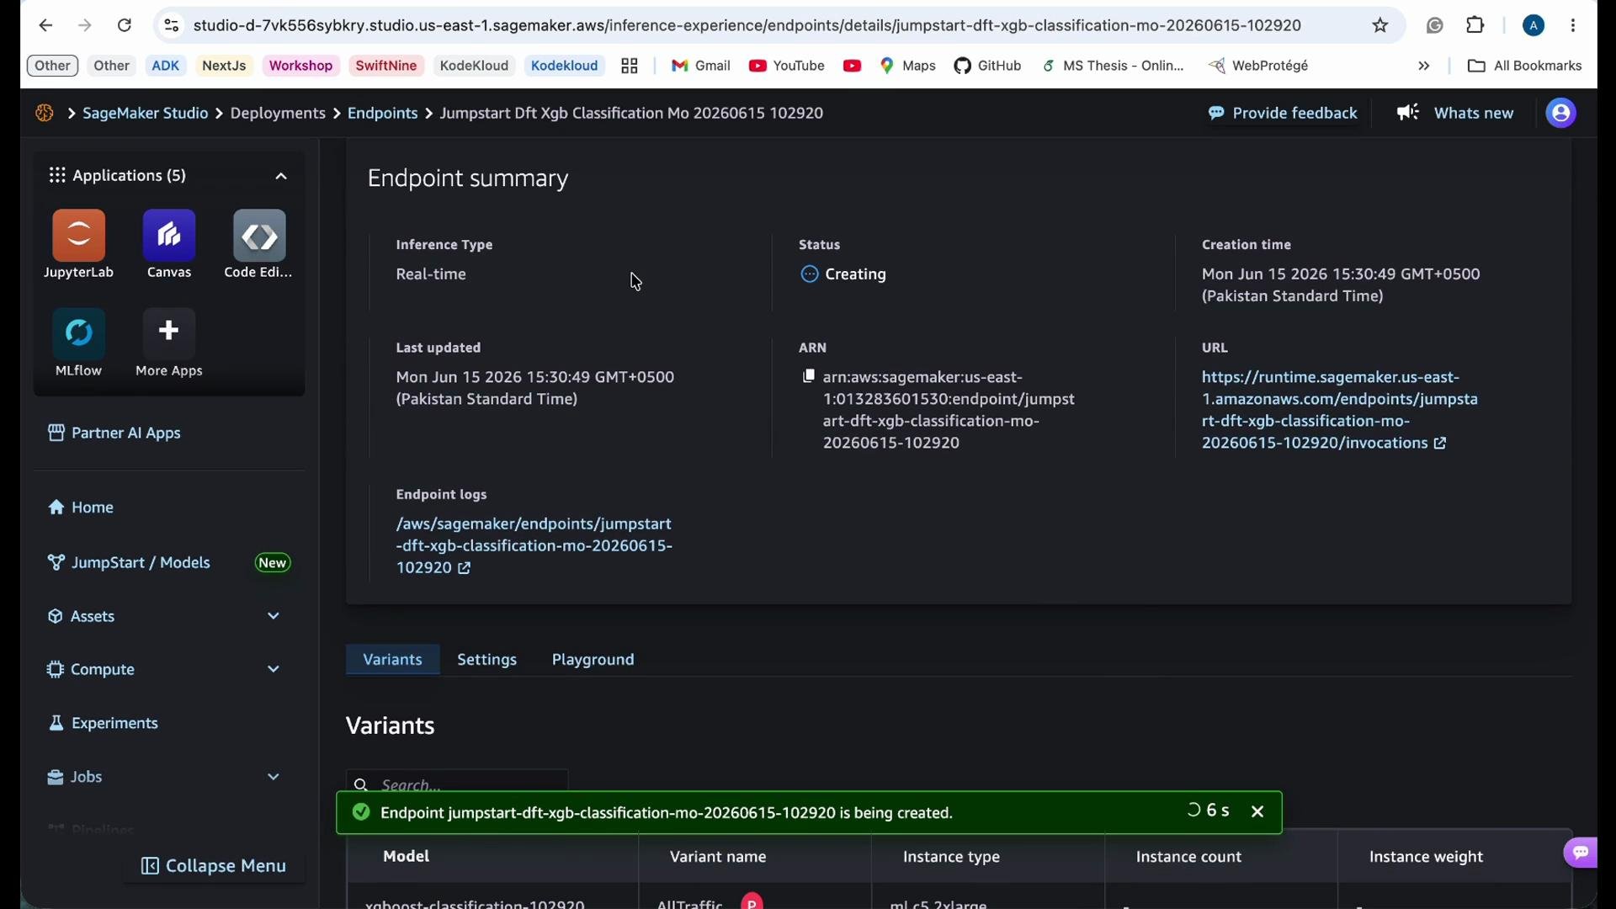
Task: Open the Playground tab
Action: pos(593,660)
